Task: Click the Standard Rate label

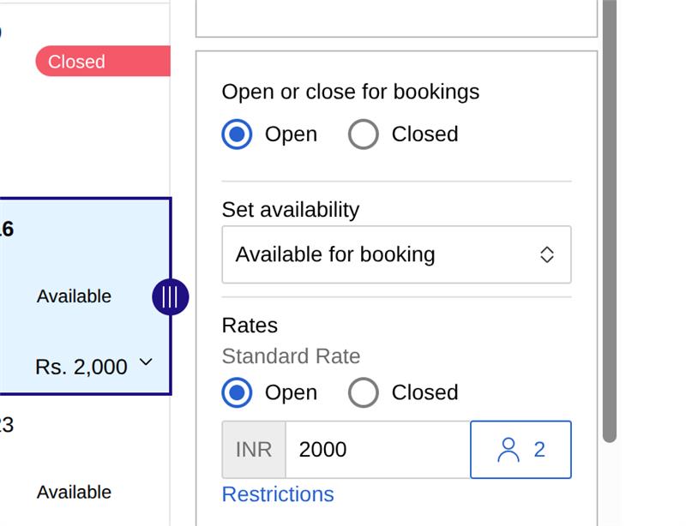Action: tap(291, 356)
